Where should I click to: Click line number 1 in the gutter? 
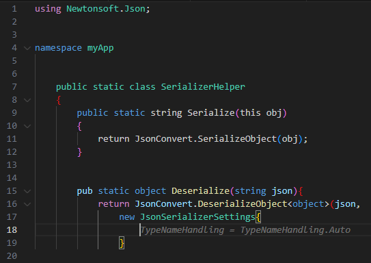tap(14, 9)
